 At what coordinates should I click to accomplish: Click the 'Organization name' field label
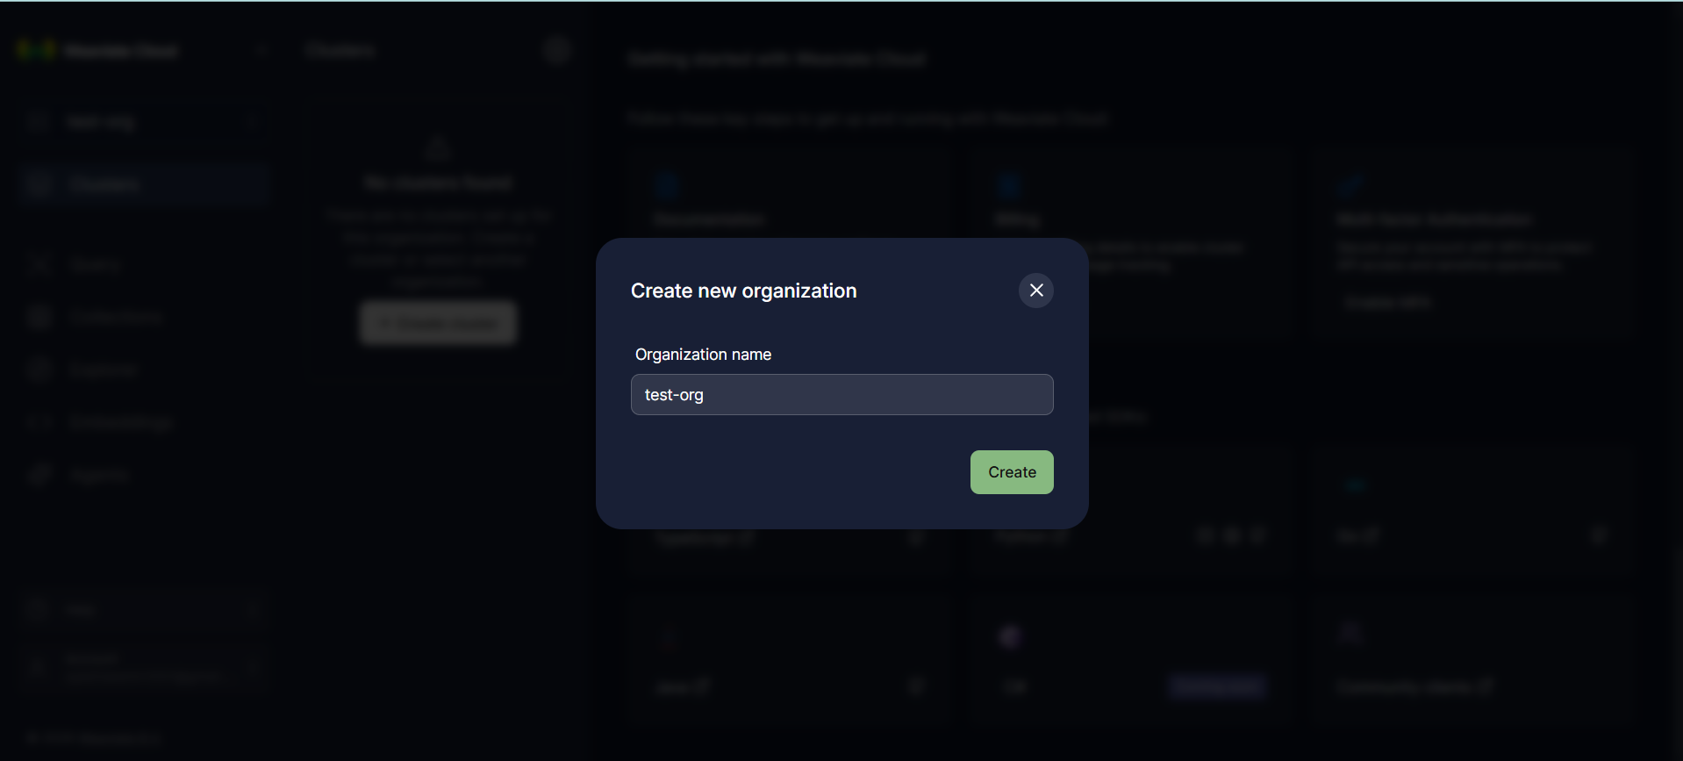coord(703,355)
